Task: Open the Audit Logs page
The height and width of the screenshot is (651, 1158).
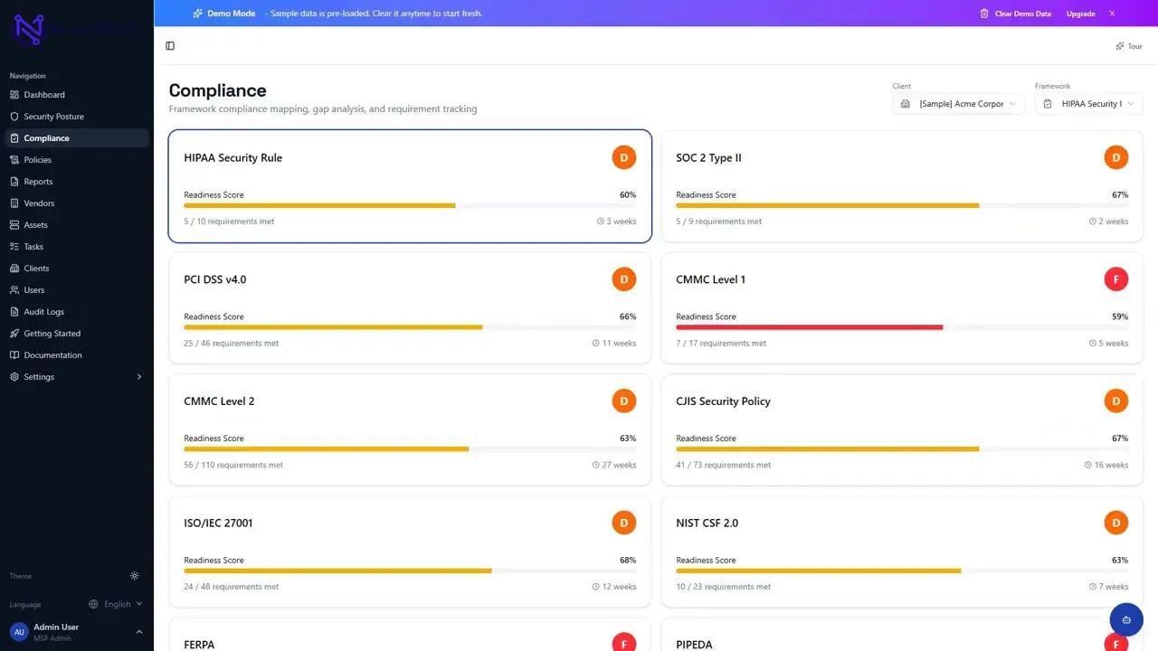Action: tap(77, 312)
